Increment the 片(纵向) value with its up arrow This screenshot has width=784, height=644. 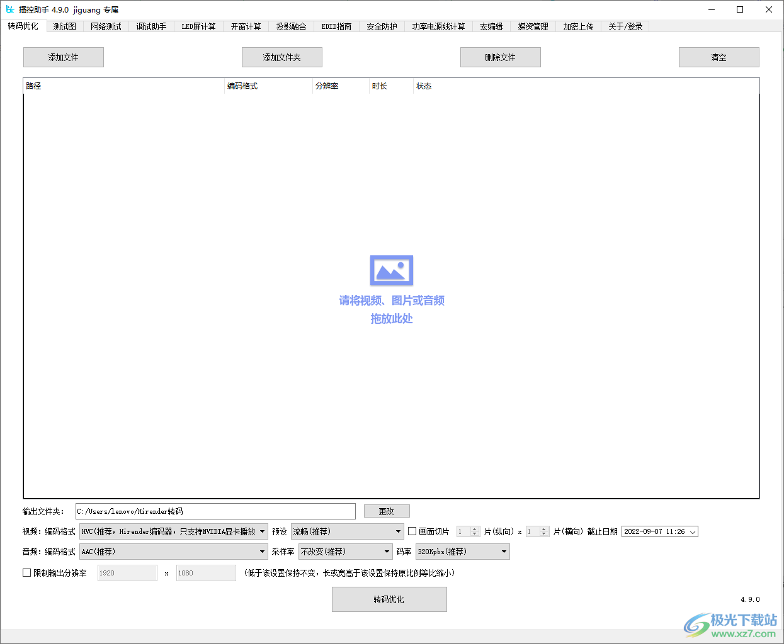pyautogui.click(x=474, y=528)
